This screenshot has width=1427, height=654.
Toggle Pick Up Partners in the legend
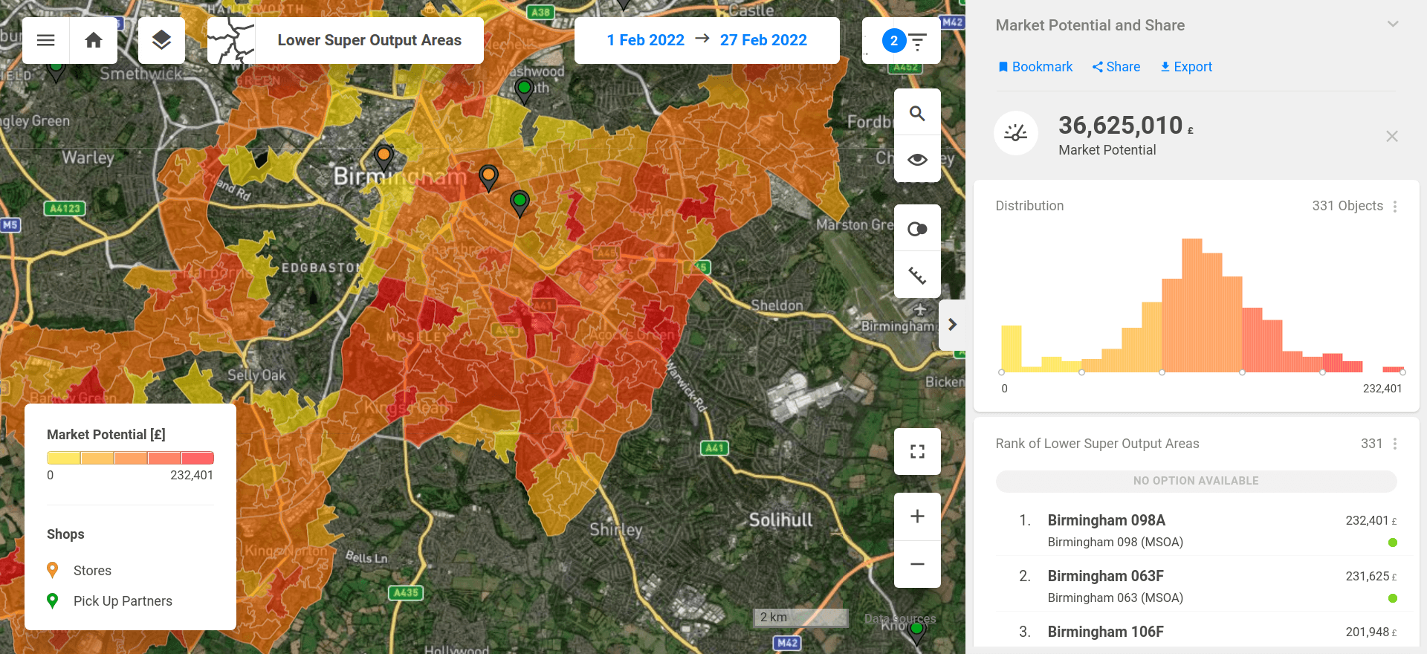point(109,600)
